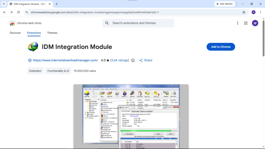
Task: Click the address bar URL
Action: 95,12
